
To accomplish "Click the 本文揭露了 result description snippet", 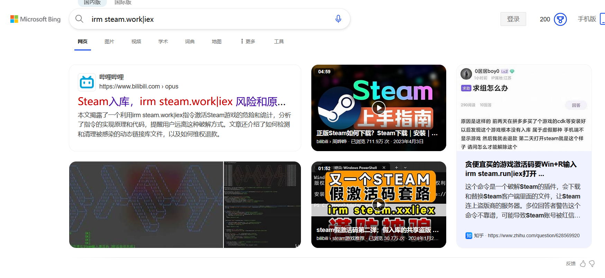I will point(184,124).
